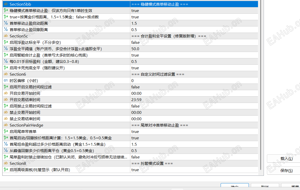
Task: Click the double icon beside 浮盈全平阈值
Action: click(6, 49)
